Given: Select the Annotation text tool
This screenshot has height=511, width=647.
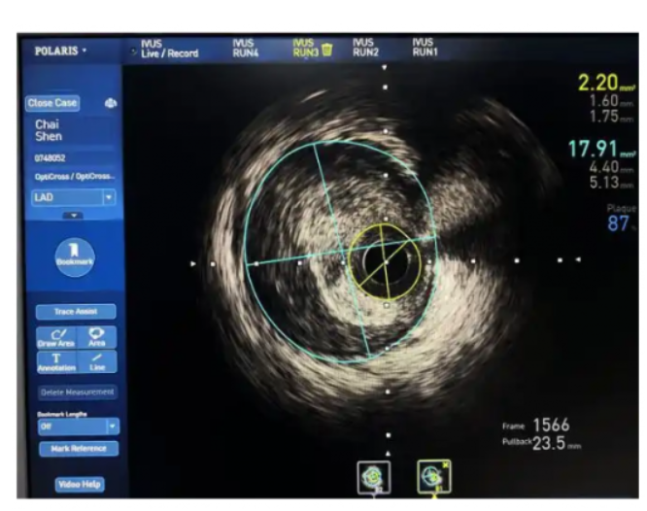Looking at the screenshot, I should (56, 362).
